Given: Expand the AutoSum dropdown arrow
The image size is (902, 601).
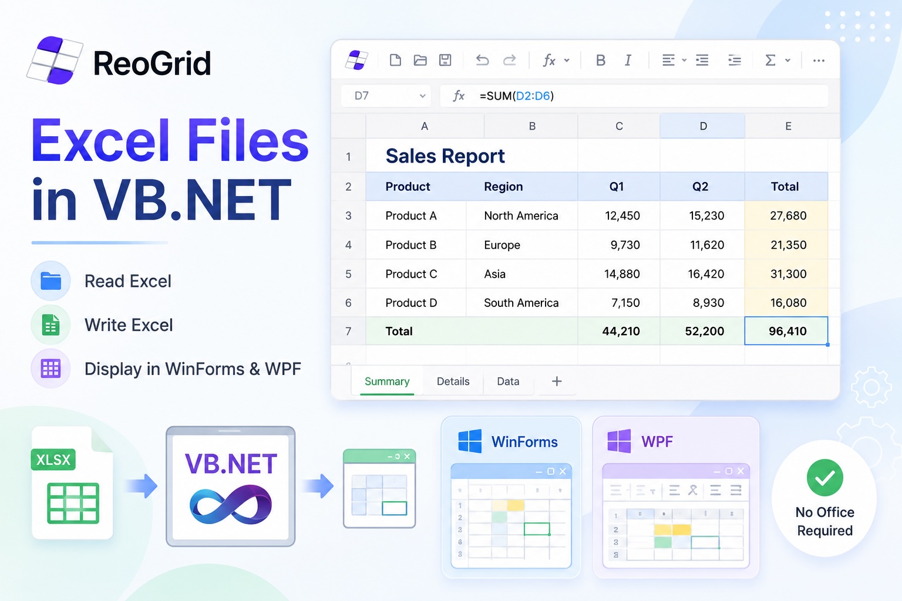Looking at the screenshot, I should 787,60.
